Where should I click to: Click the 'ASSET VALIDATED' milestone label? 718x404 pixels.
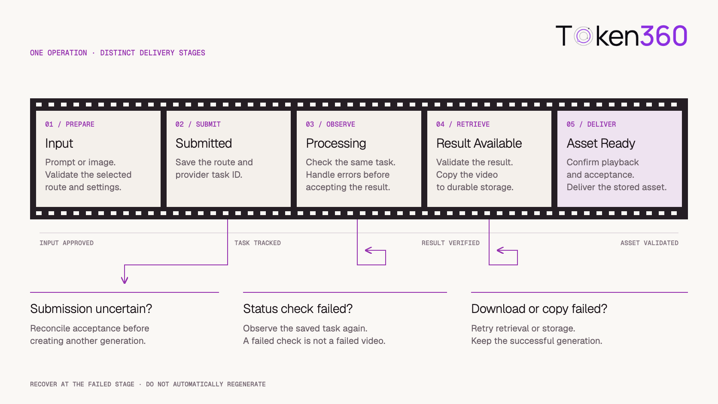[x=649, y=243]
